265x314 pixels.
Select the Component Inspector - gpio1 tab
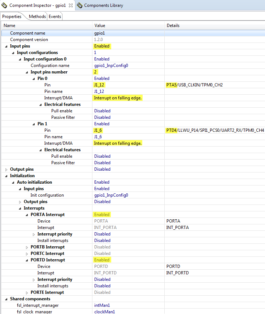click(x=37, y=5)
